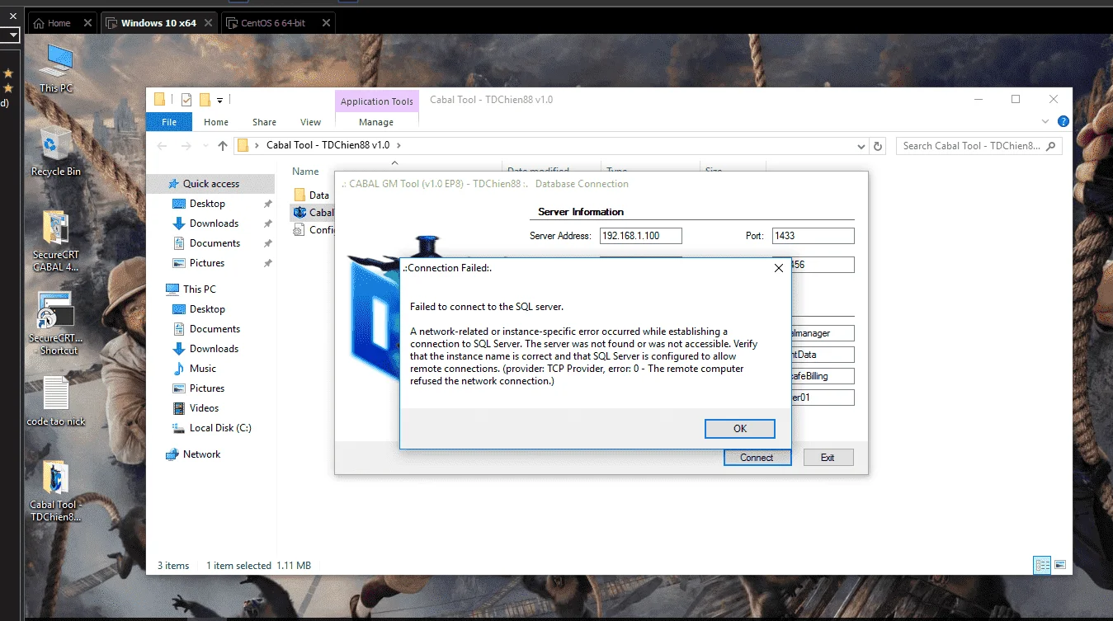This screenshot has height=621, width=1113.
Task: Select Desktop under This PC
Action: pyautogui.click(x=207, y=309)
